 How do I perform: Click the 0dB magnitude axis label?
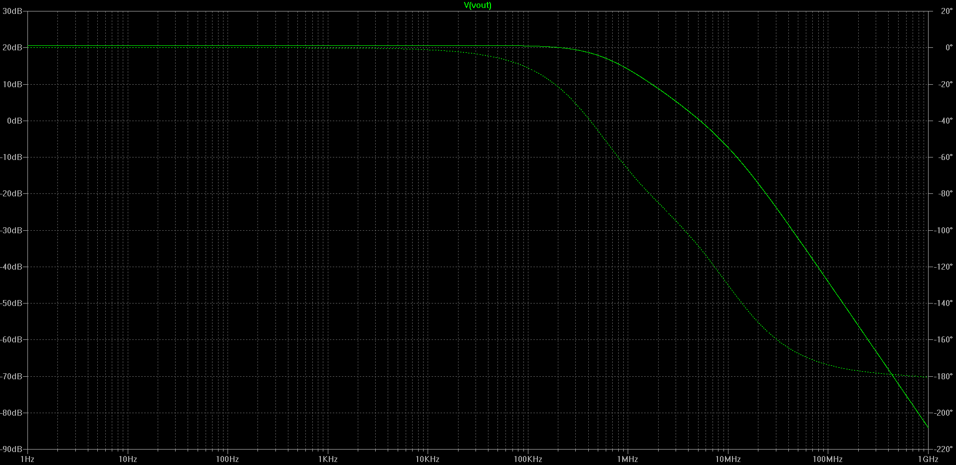(x=14, y=121)
